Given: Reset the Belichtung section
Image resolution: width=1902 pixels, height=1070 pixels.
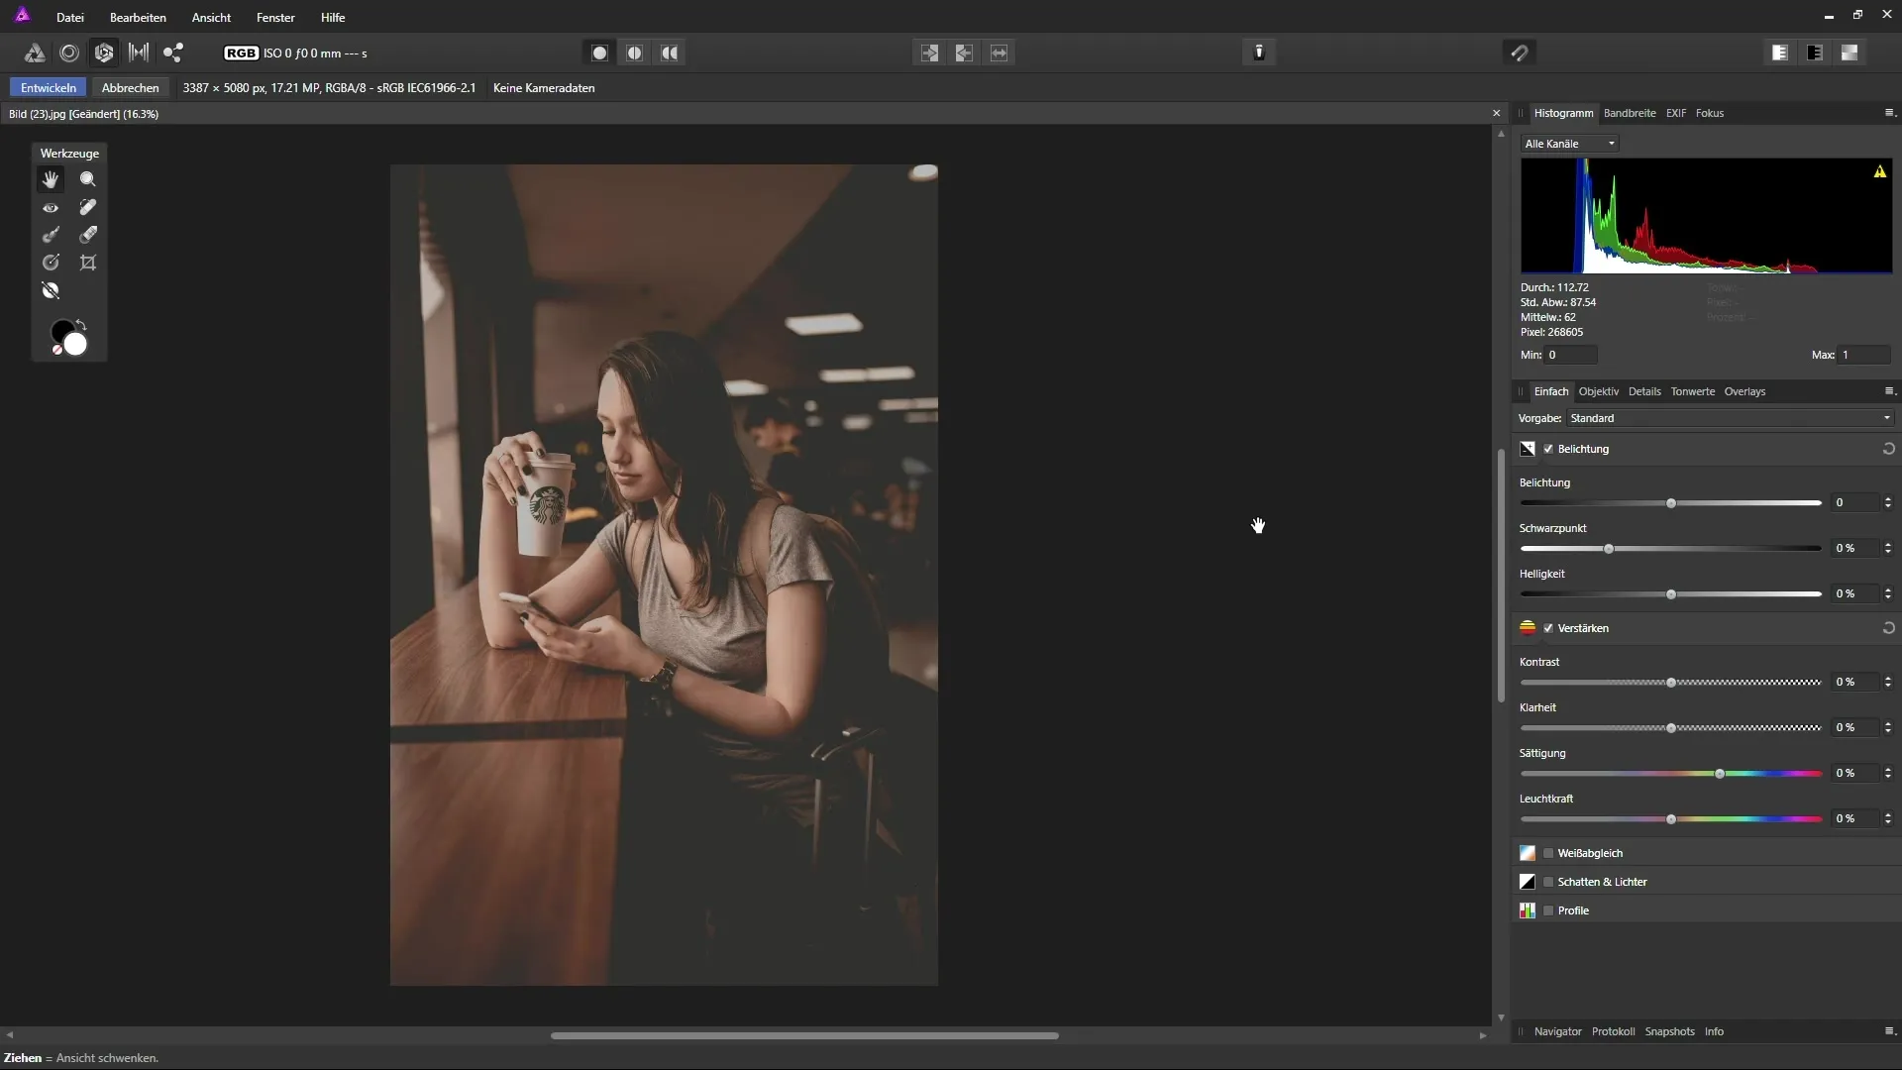Looking at the screenshot, I should pyautogui.click(x=1888, y=449).
